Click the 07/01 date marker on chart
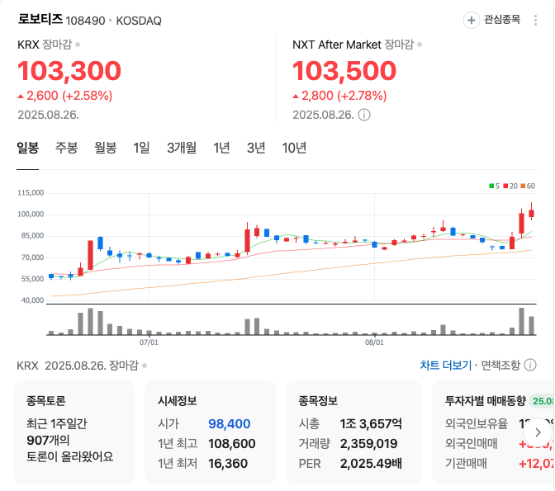 coord(149,342)
